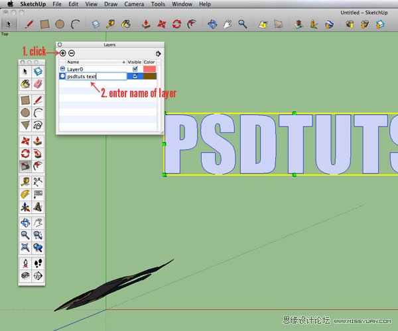Click the Layer0 name in layers list
398x331 pixels.
[75, 69]
